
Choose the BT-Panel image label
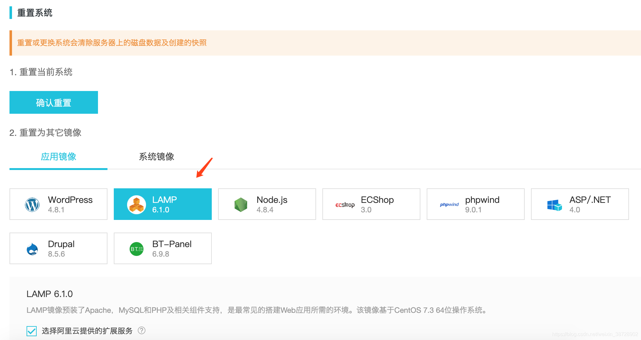pos(172,244)
